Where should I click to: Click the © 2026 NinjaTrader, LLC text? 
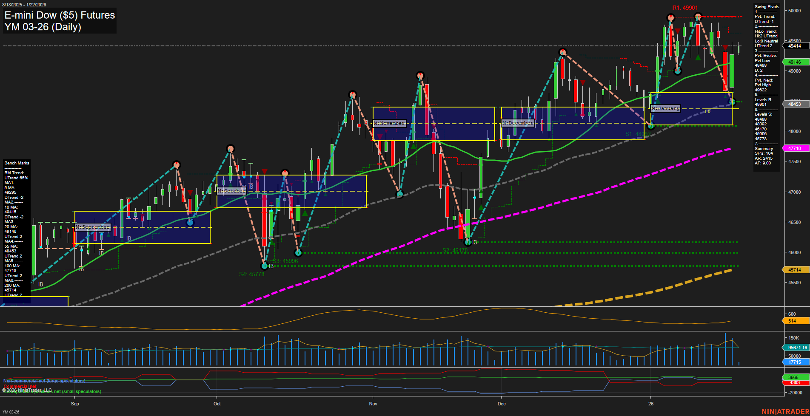pyautogui.click(x=26, y=389)
